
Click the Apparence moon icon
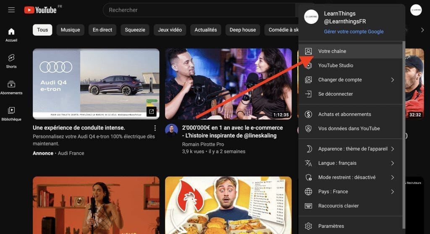point(309,149)
